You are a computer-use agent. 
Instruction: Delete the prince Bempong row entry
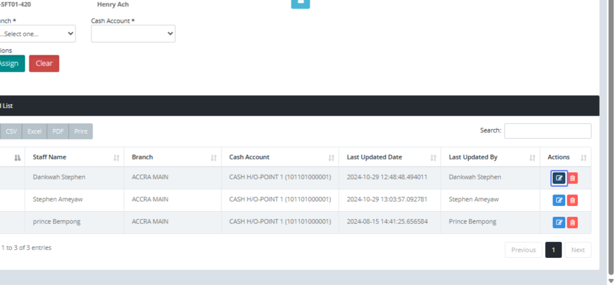pos(572,222)
